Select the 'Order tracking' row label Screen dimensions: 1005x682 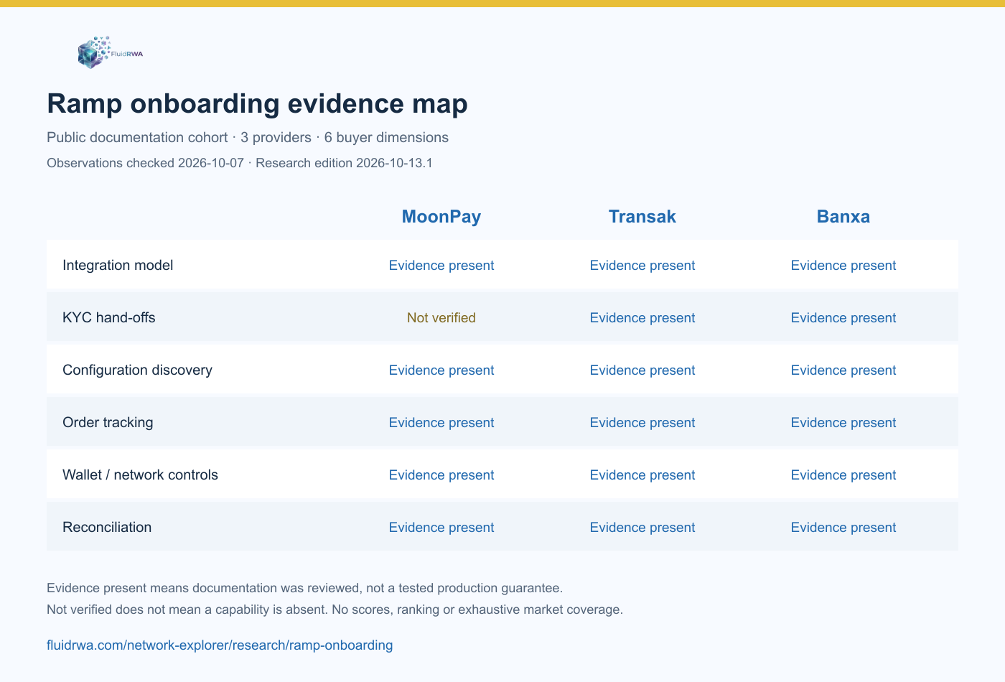tap(108, 422)
